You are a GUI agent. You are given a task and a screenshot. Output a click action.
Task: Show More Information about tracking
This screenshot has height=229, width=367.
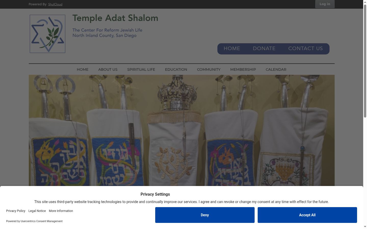pyautogui.click(x=61, y=211)
